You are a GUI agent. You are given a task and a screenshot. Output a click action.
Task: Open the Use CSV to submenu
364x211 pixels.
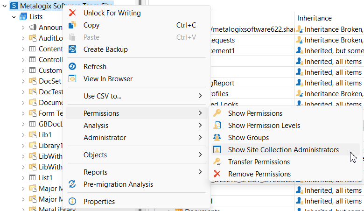click(x=102, y=96)
